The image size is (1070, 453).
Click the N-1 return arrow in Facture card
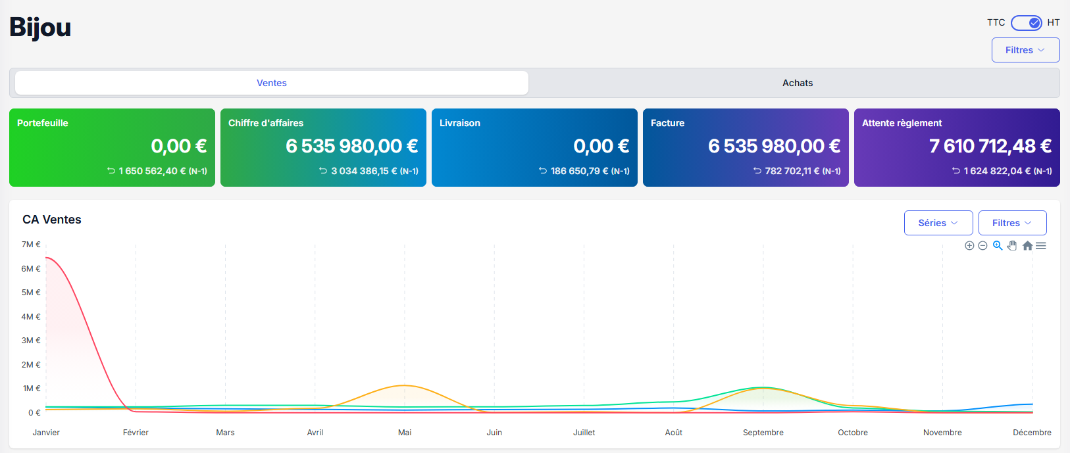click(x=757, y=171)
